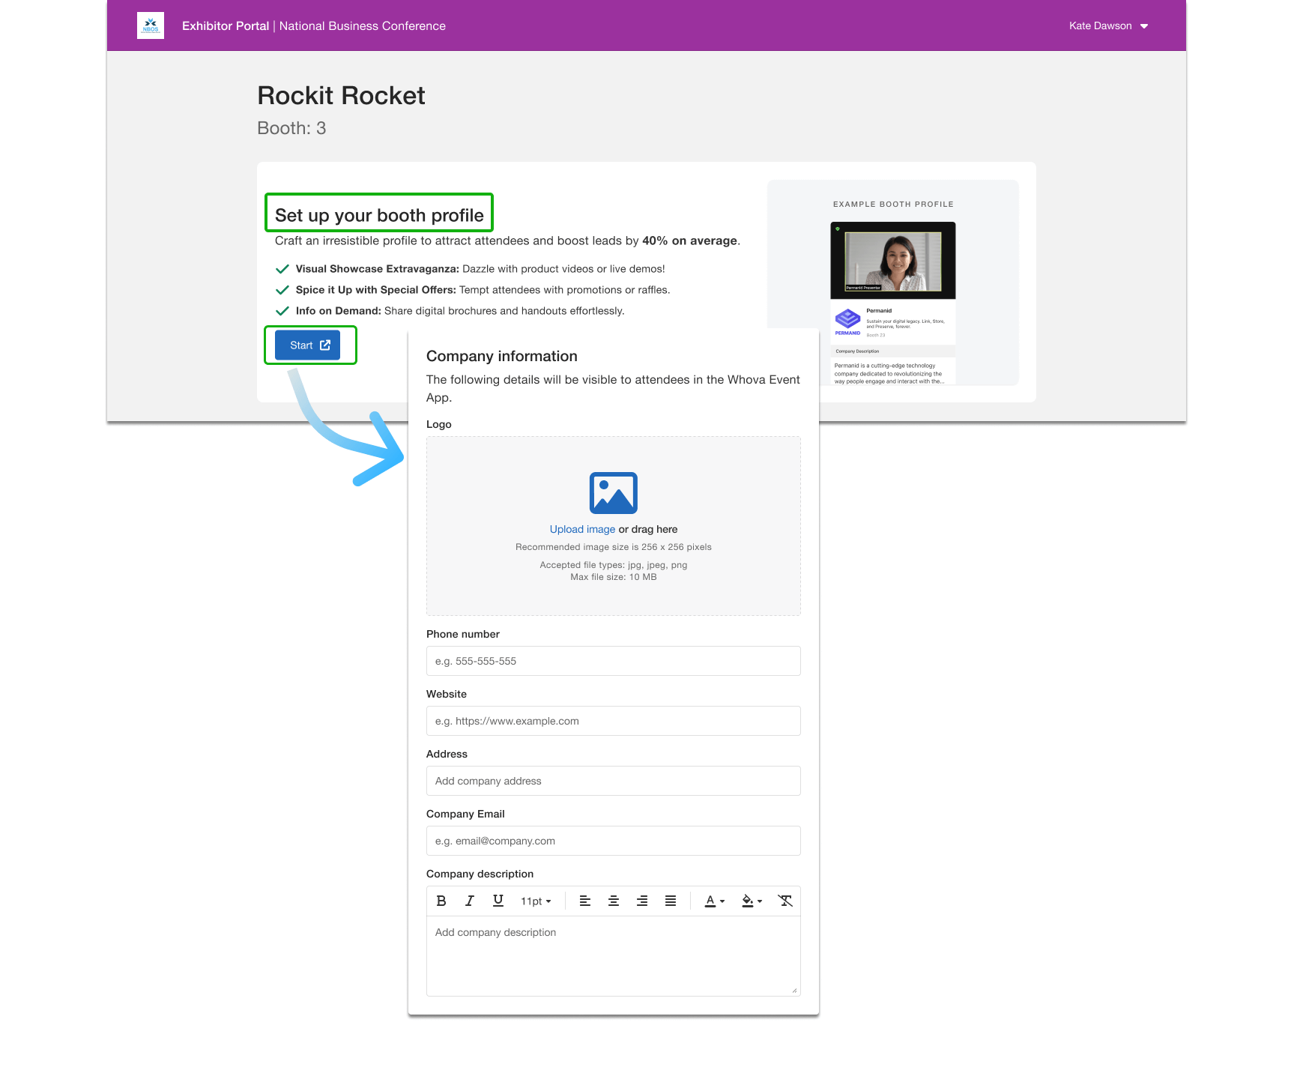Click the Phone number input field
Screen dimensions: 1294x1067
[613, 662]
